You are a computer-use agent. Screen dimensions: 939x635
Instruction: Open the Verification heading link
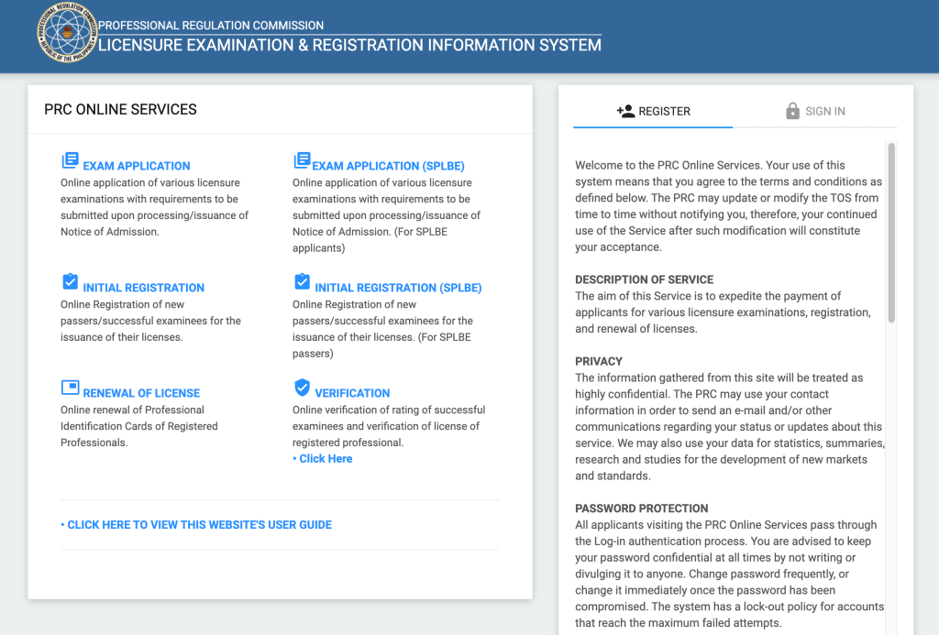[352, 393]
